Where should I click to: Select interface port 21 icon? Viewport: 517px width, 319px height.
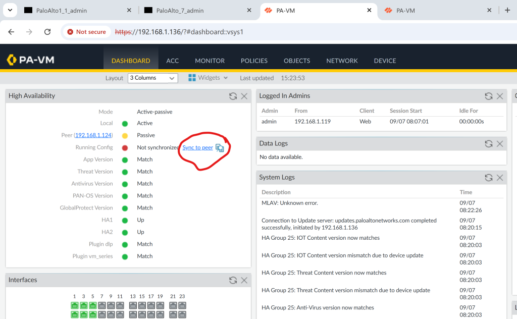pos(173,305)
